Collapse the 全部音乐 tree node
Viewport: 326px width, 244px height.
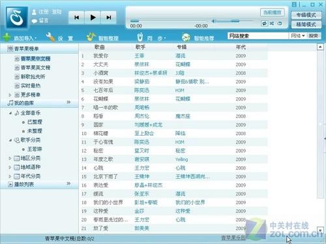click(10, 113)
